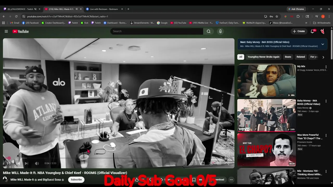Open options for Baby Money video
This screenshot has width=333, height=187.
326,101
